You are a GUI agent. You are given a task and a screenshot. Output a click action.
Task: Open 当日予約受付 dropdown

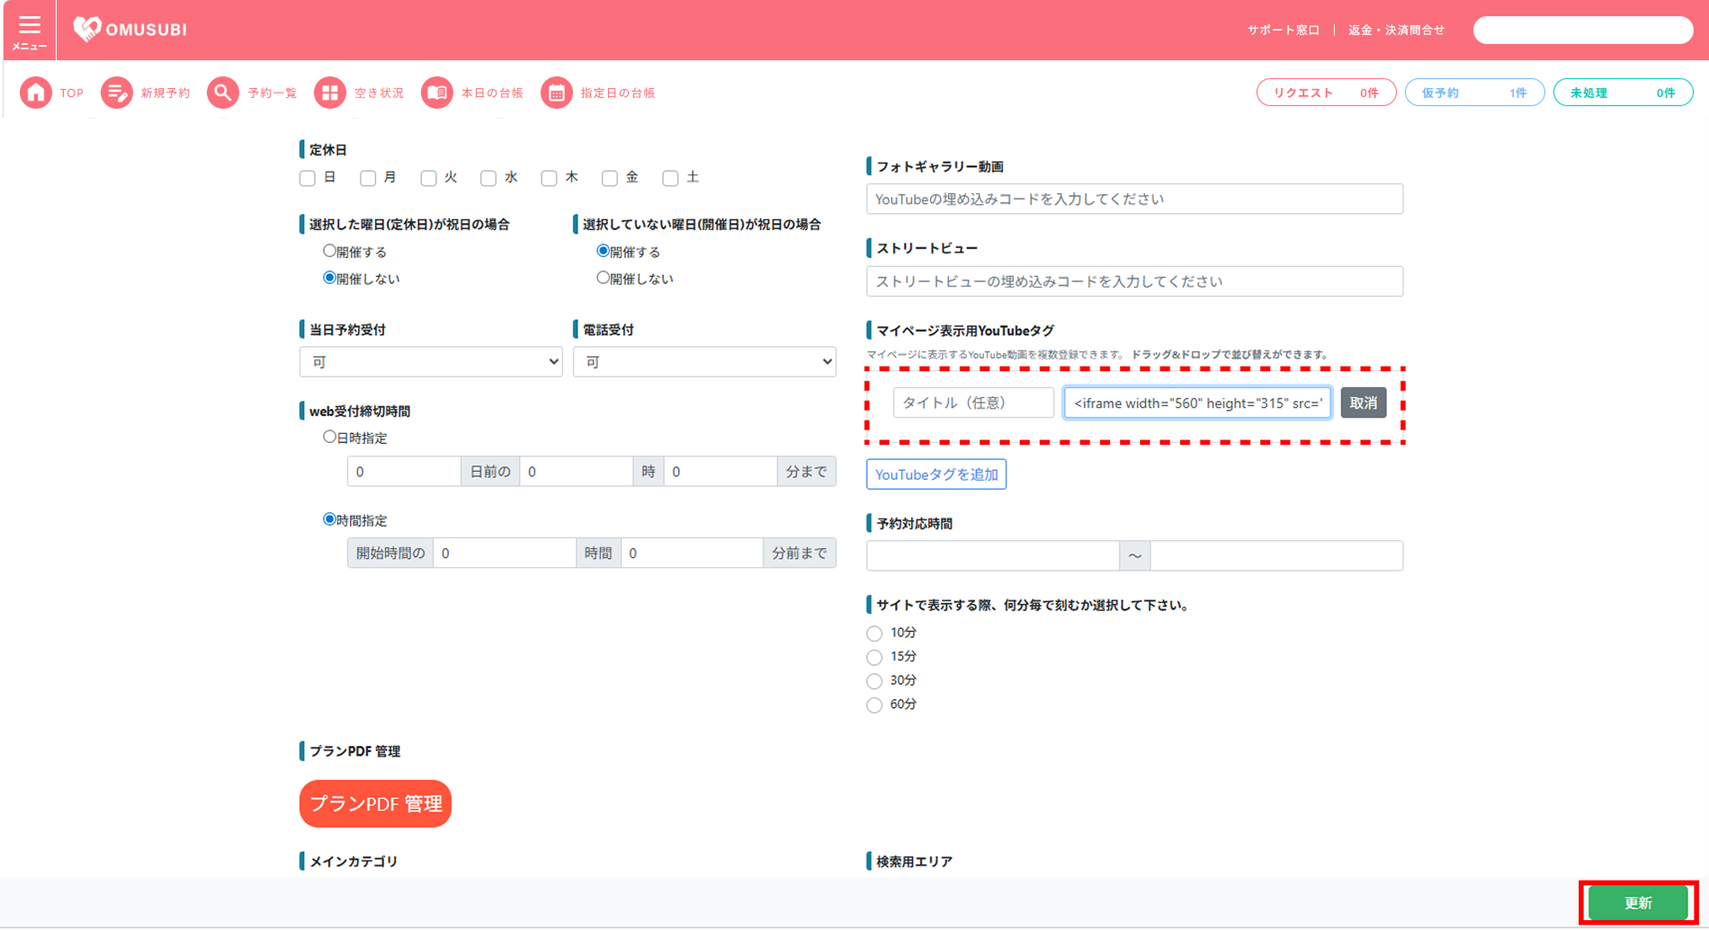(x=431, y=361)
